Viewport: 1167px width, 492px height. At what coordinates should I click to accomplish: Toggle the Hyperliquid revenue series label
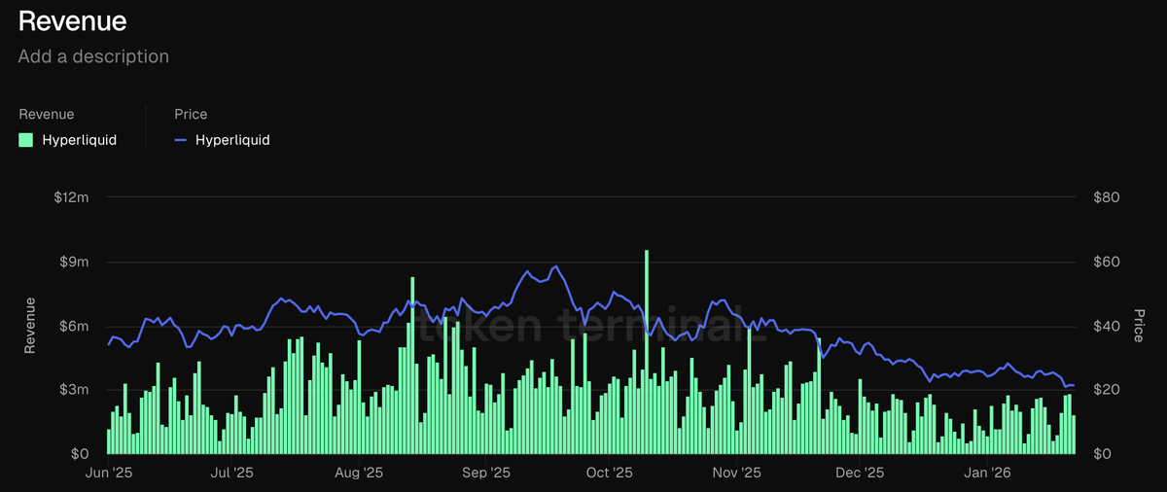[79, 140]
